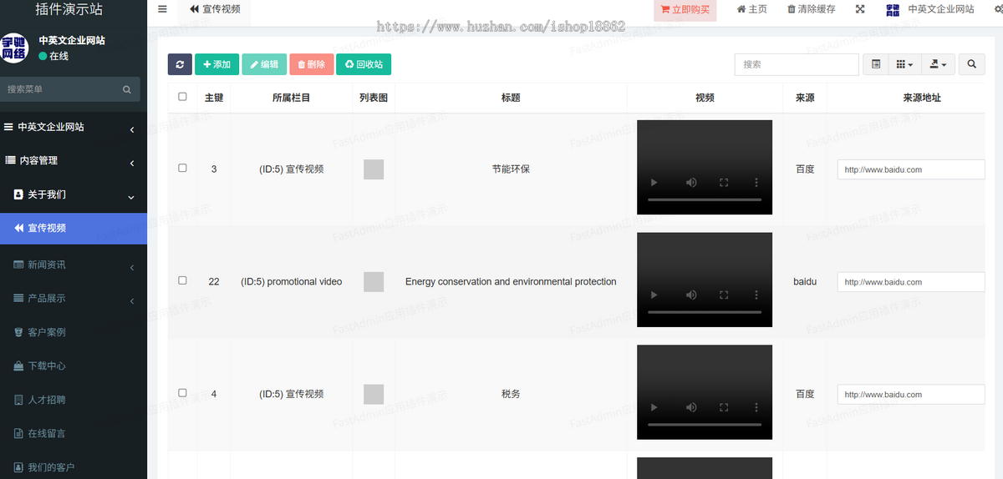Mute the video in the 节能环保 row

[x=691, y=183]
